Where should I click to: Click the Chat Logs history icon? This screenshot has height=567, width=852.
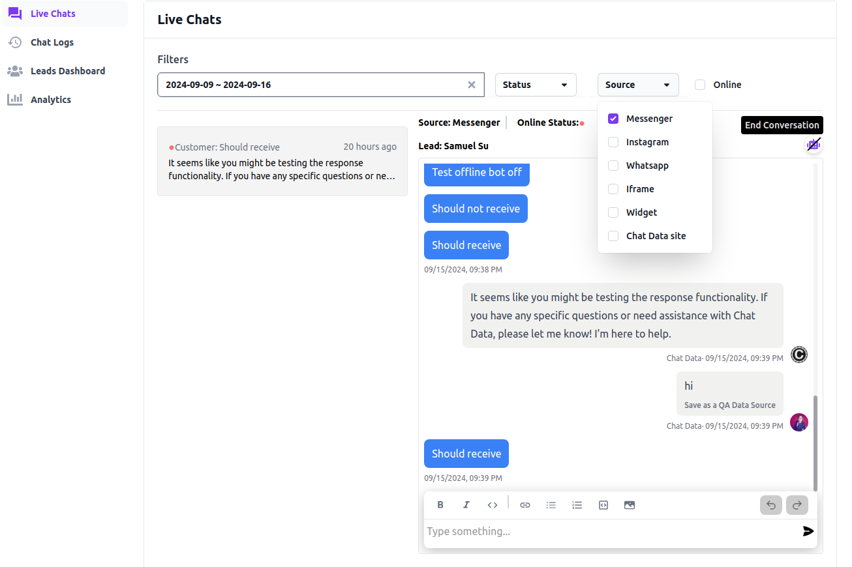15,42
